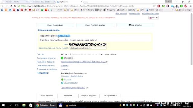Select the Мои карты tab
193x108 pixels.
coord(135,25)
